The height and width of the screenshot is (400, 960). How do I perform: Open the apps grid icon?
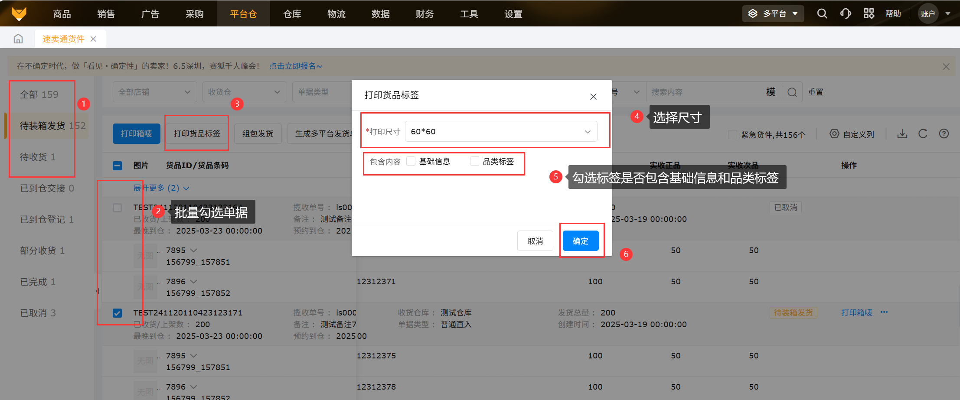tap(869, 14)
